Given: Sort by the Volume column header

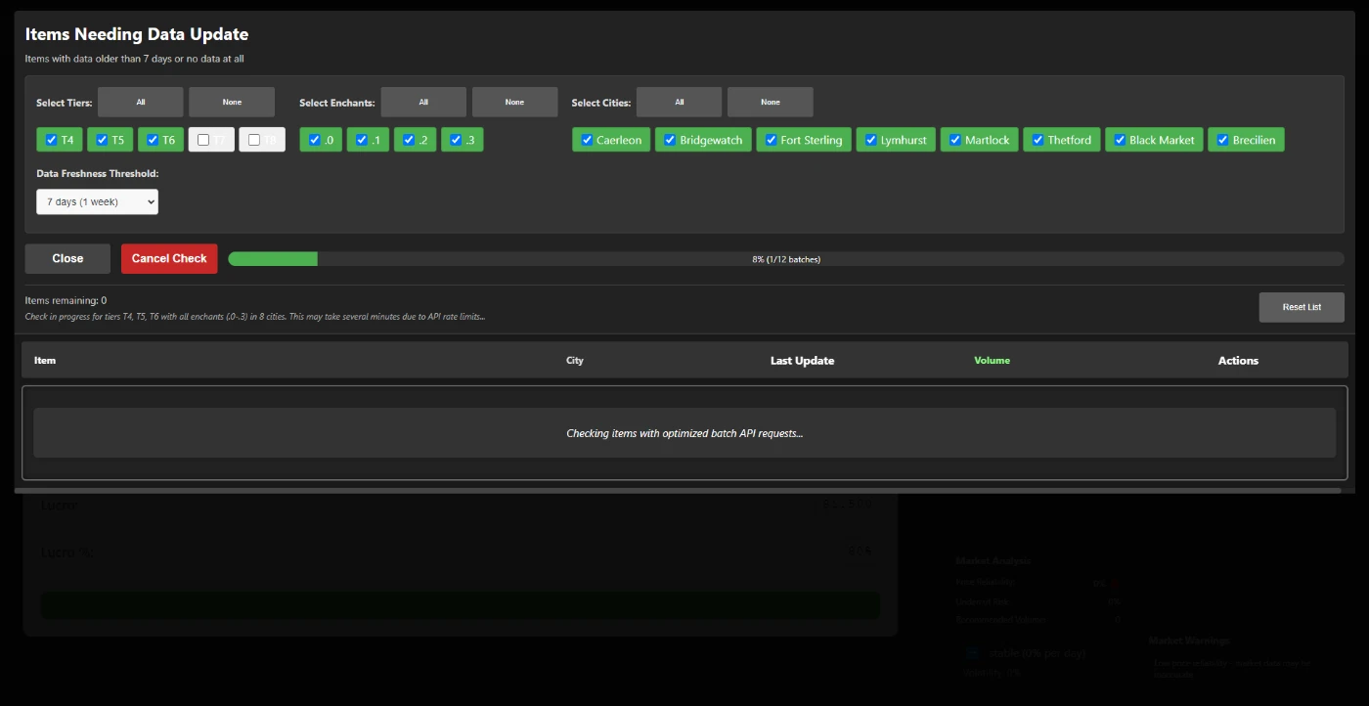Looking at the screenshot, I should pos(992,361).
